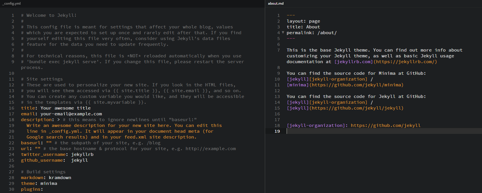Click line number 16 in _config.yml gutter
The height and width of the screenshot is (193, 482).
[x=11, y=108]
